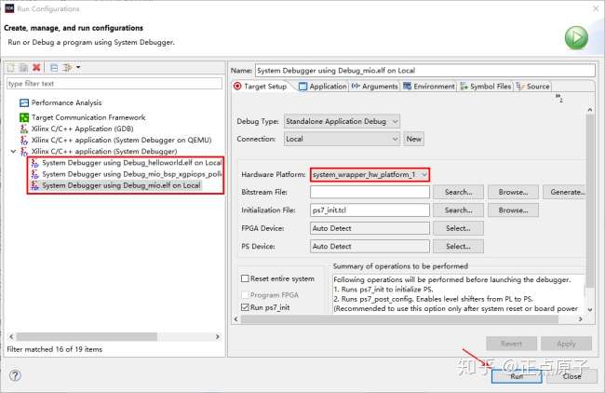605x393 pixels.
Task: Click the Duplicate configuration icon
Action: (23, 68)
